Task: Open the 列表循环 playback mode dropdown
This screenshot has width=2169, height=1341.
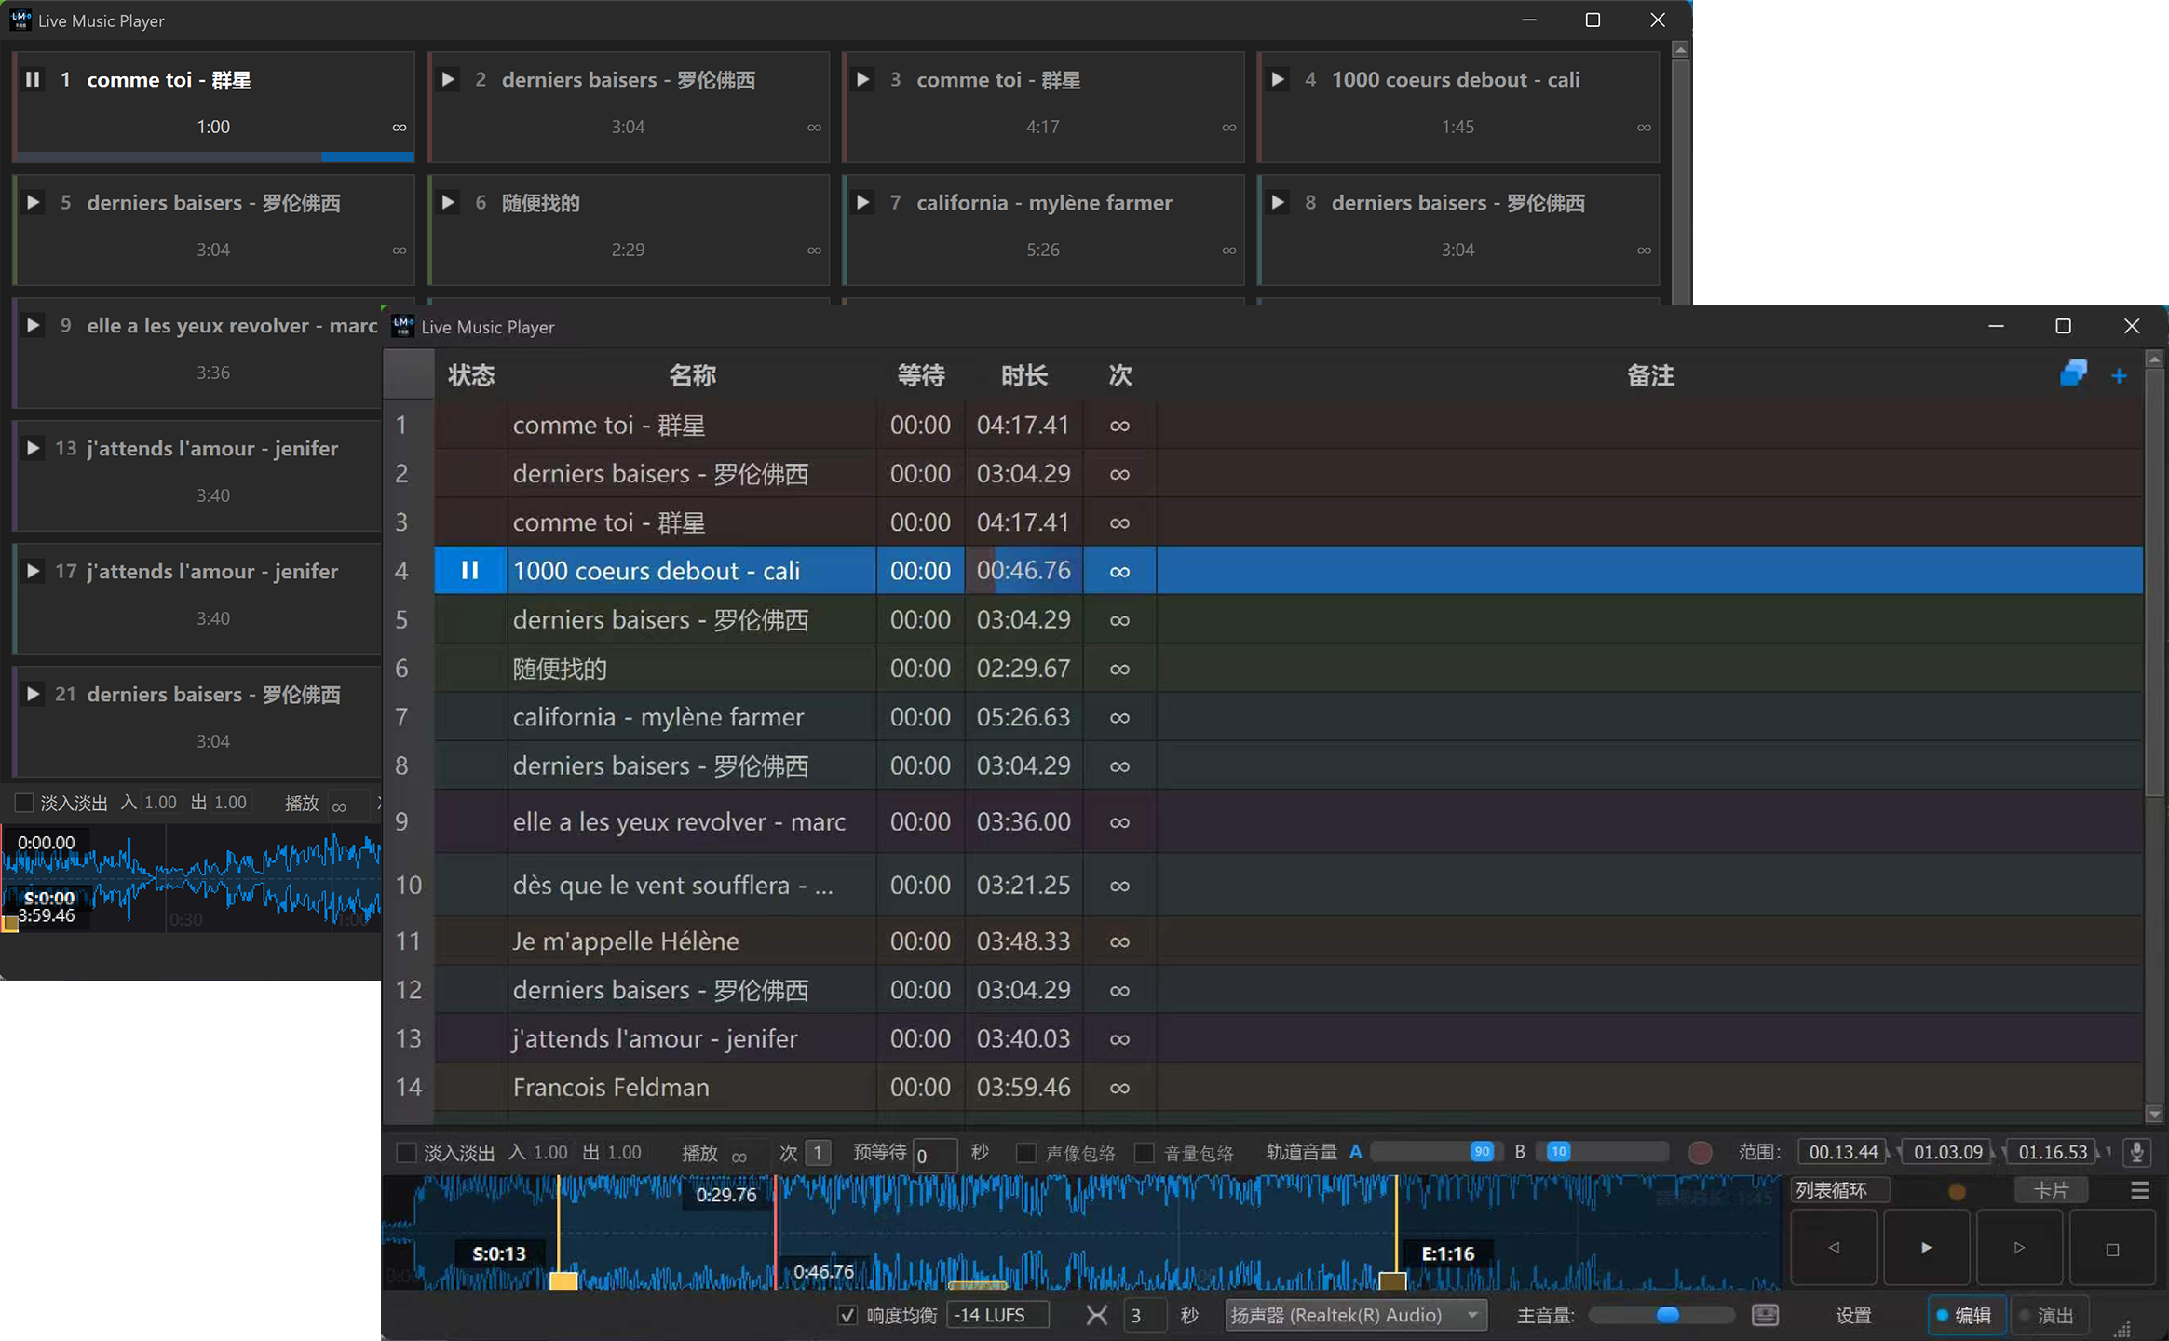Action: tap(1840, 1190)
